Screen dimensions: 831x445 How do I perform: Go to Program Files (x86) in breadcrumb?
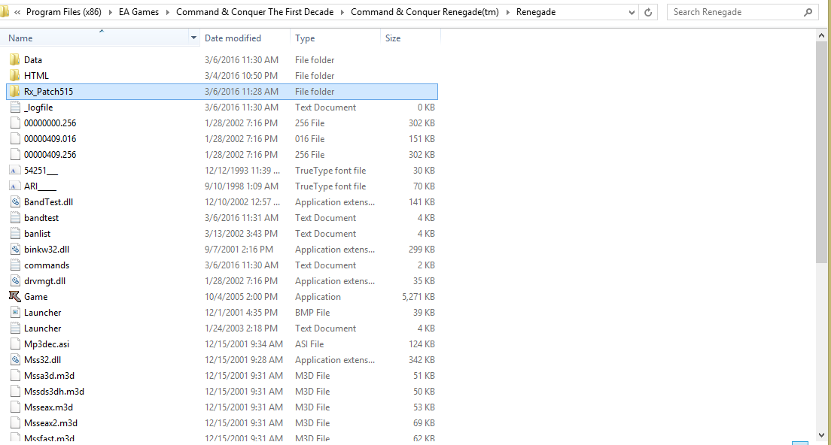(x=63, y=12)
